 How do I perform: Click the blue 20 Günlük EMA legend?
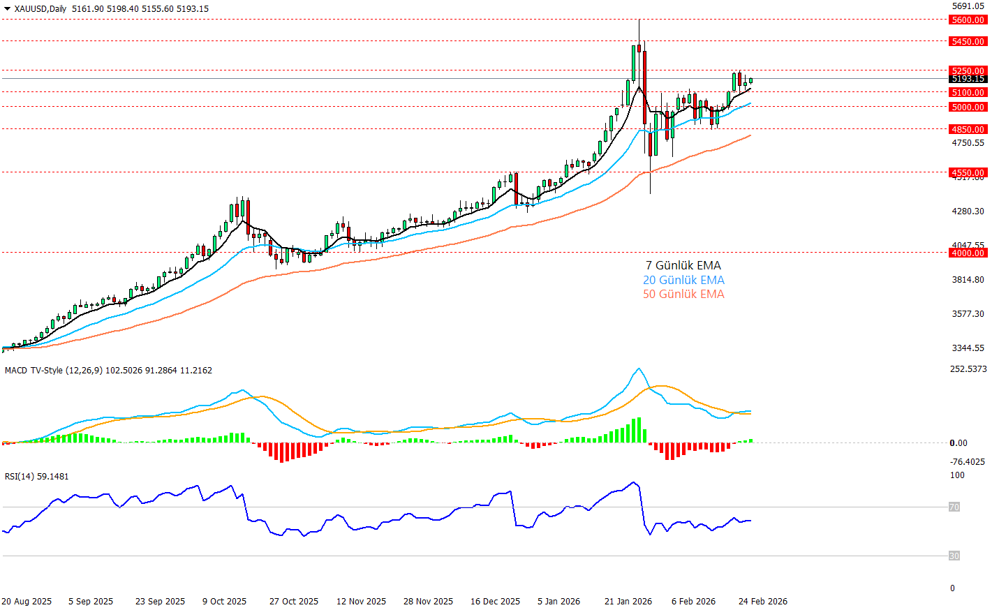pos(683,280)
